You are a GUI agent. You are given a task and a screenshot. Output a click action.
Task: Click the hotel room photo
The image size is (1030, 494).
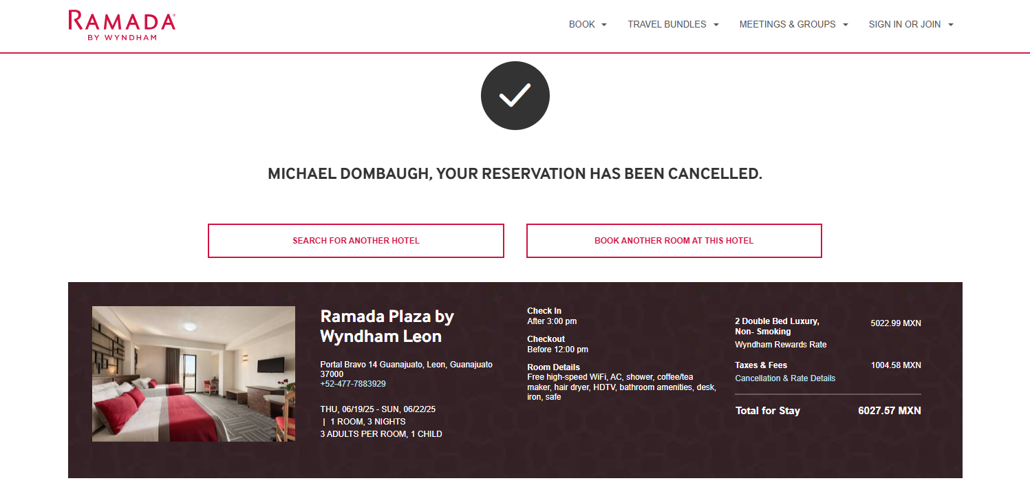click(193, 374)
